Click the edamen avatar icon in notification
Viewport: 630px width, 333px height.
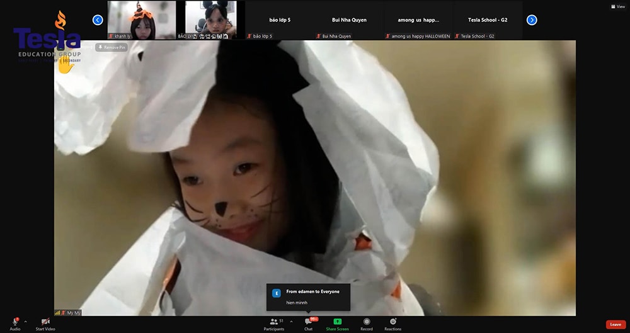pyautogui.click(x=277, y=293)
